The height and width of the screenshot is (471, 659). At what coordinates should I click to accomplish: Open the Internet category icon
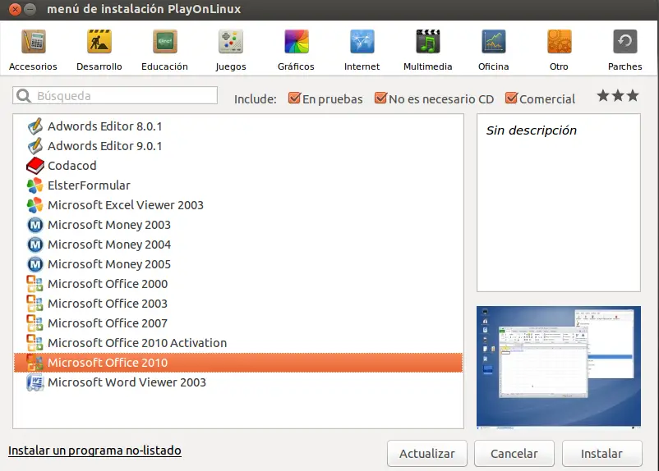pyautogui.click(x=362, y=42)
